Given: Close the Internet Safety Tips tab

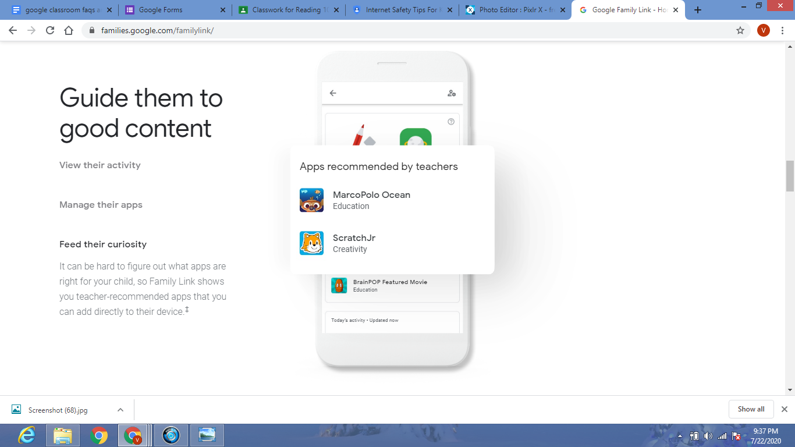Looking at the screenshot, I should [449, 10].
